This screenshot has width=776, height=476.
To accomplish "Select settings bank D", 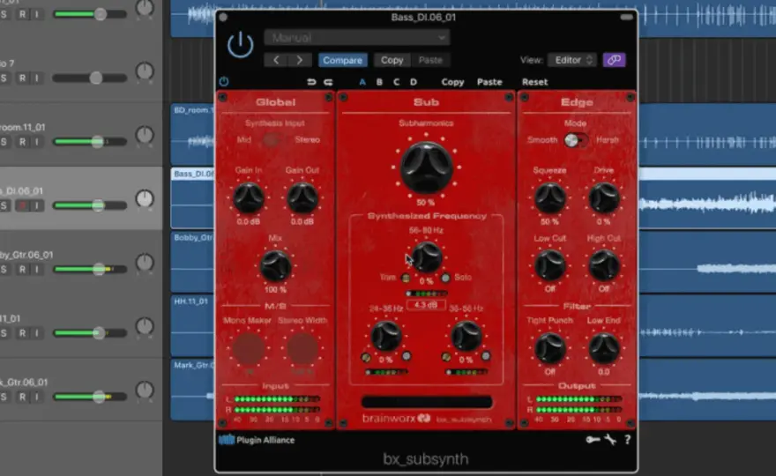I will coord(414,82).
